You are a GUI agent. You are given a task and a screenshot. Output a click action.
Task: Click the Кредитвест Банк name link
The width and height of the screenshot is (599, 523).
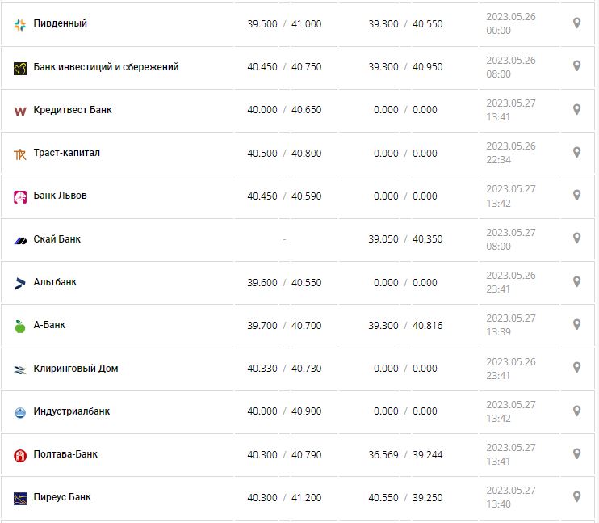[x=73, y=110]
